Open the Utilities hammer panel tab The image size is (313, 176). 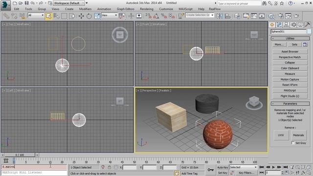(x=308, y=25)
